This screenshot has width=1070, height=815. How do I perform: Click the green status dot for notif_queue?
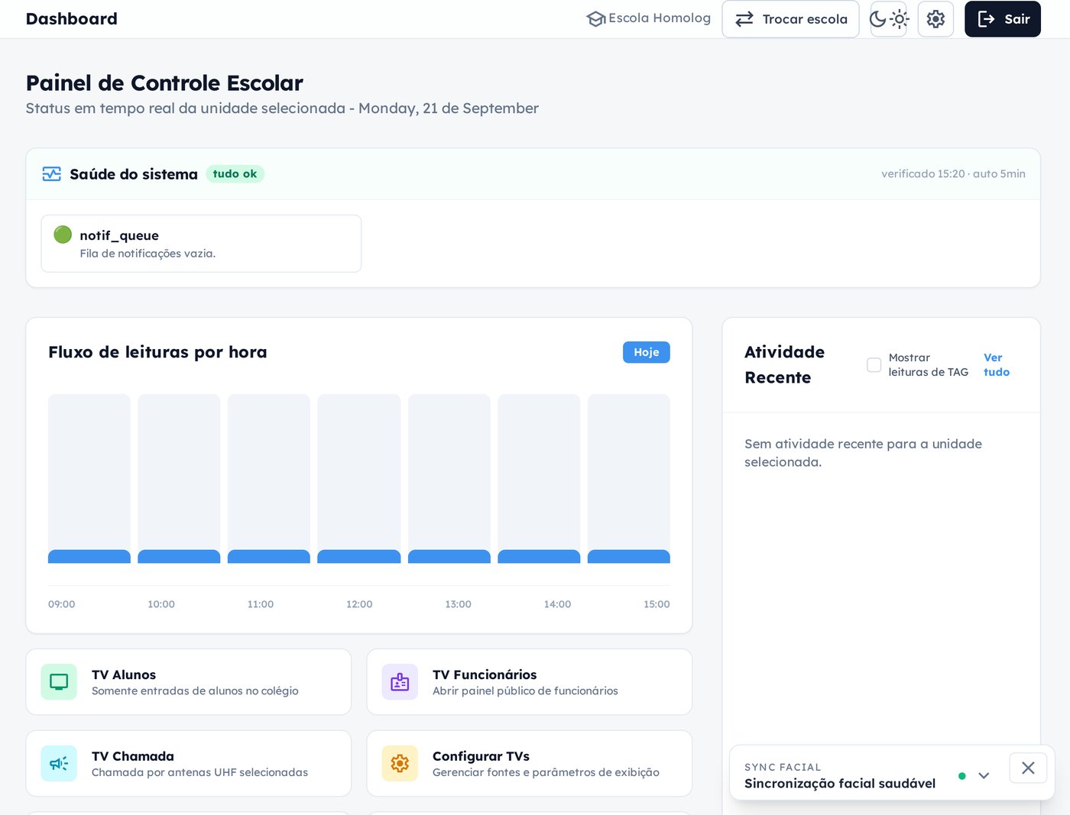(63, 234)
